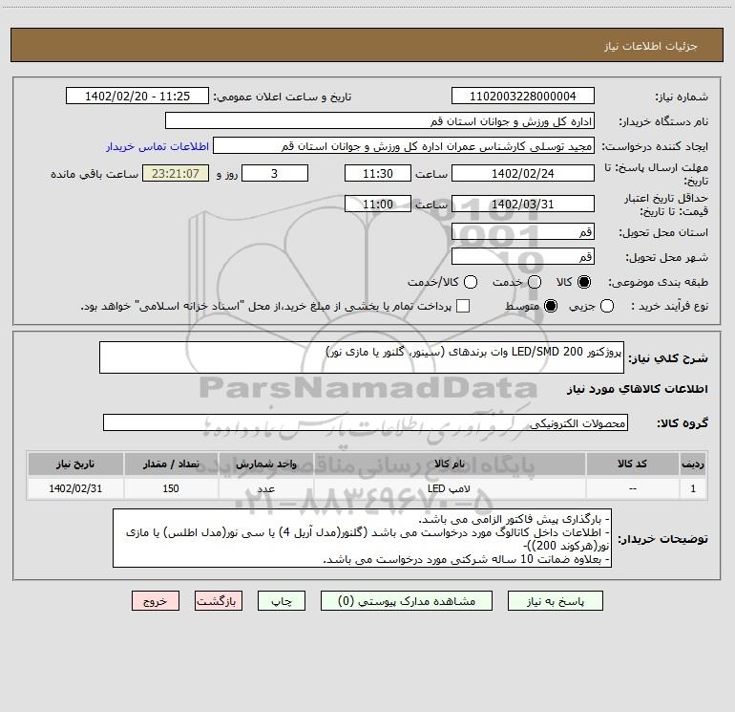Click the request creator name field
This screenshot has width=735, height=712.
pyautogui.click(x=404, y=146)
